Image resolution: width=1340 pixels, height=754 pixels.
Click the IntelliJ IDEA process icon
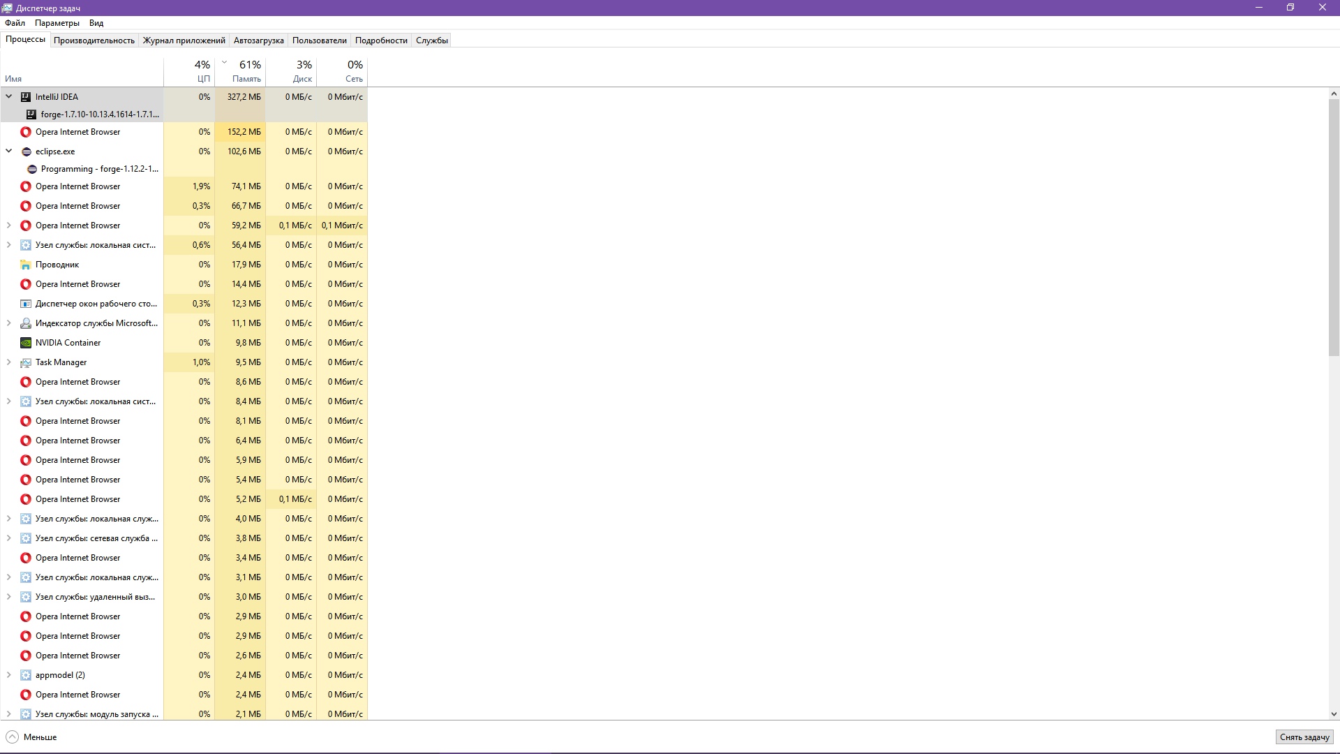(26, 97)
